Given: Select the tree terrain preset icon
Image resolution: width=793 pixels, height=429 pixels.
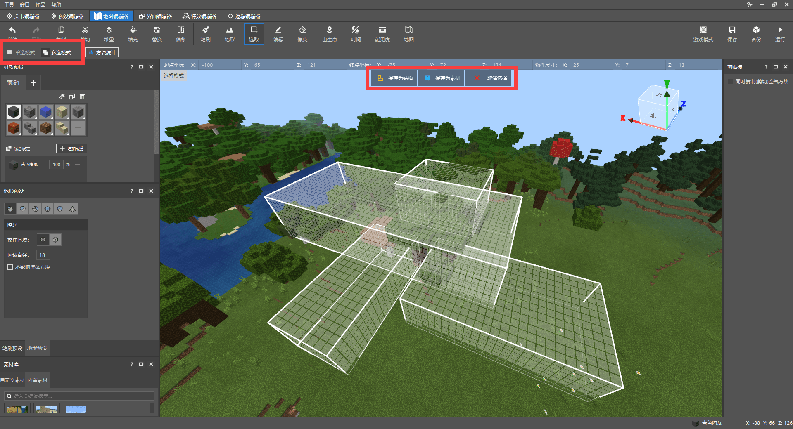Looking at the screenshot, I should click(x=72, y=209).
